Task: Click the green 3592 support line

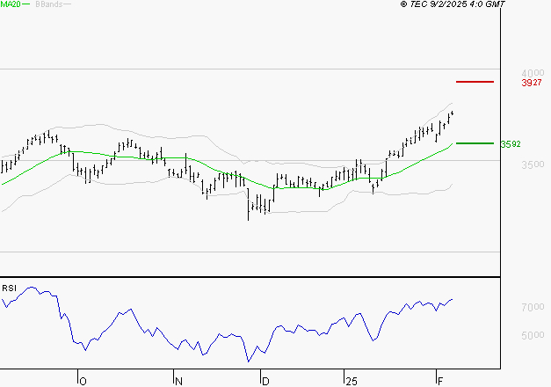Action: [475, 142]
